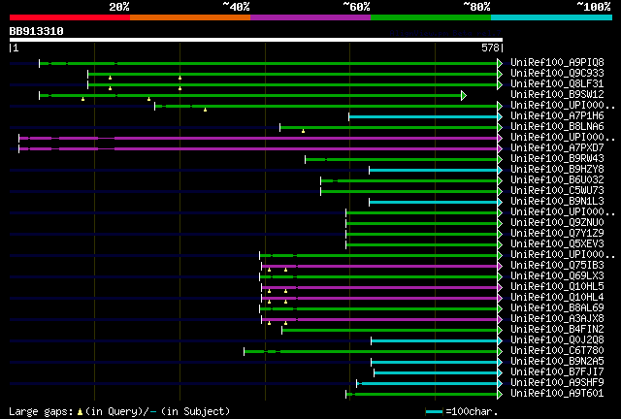Select the cyan ~100% identity color segment
This screenshot has width=621, height=419.
(551, 17)
